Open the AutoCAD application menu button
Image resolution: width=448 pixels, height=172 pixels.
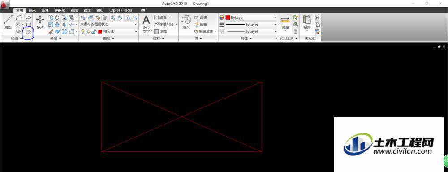pyautogui.click(x=4, y=4)
